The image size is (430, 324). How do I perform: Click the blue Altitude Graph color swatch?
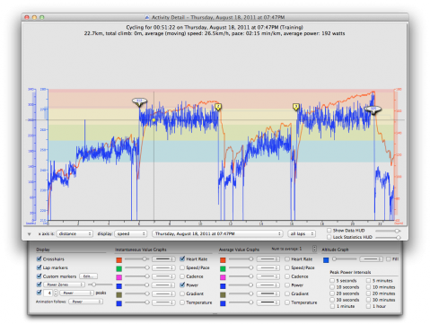tap(326, 259)
